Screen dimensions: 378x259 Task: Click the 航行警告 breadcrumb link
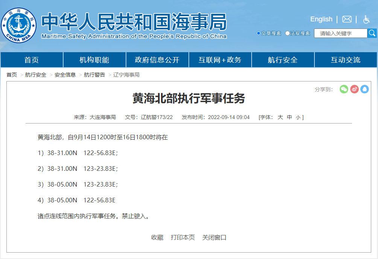click(x=94, y=75)
